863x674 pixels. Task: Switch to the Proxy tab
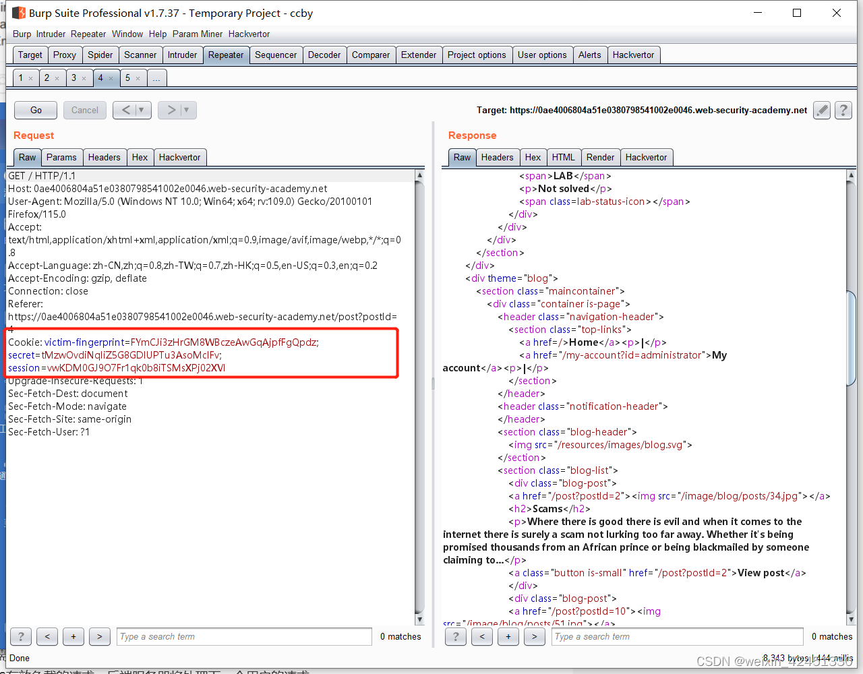tap(65, 55)
